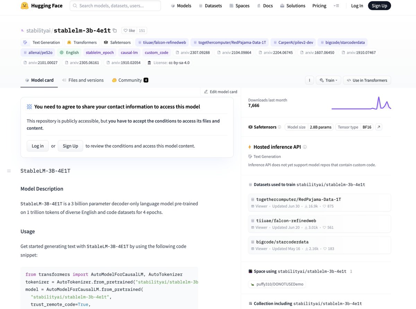Viewport: 416px width, 309px height.
Task: Click the License cc-by-sa-4.0 tag
Action: coord(169,62)
